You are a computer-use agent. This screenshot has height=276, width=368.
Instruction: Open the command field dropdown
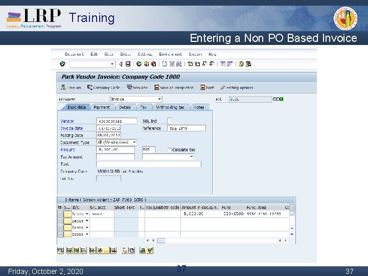point(112,64)
